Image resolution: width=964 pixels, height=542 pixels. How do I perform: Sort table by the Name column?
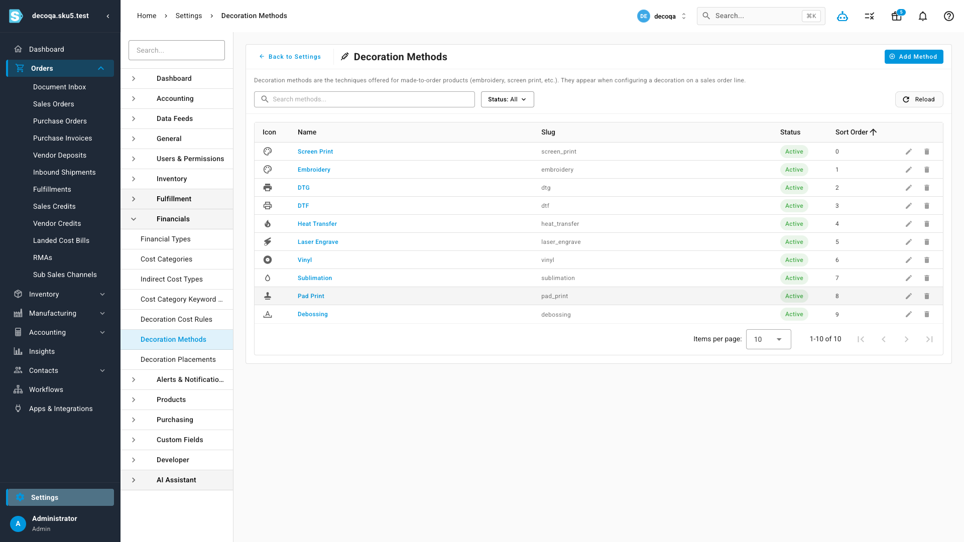[x=307, y=132]
